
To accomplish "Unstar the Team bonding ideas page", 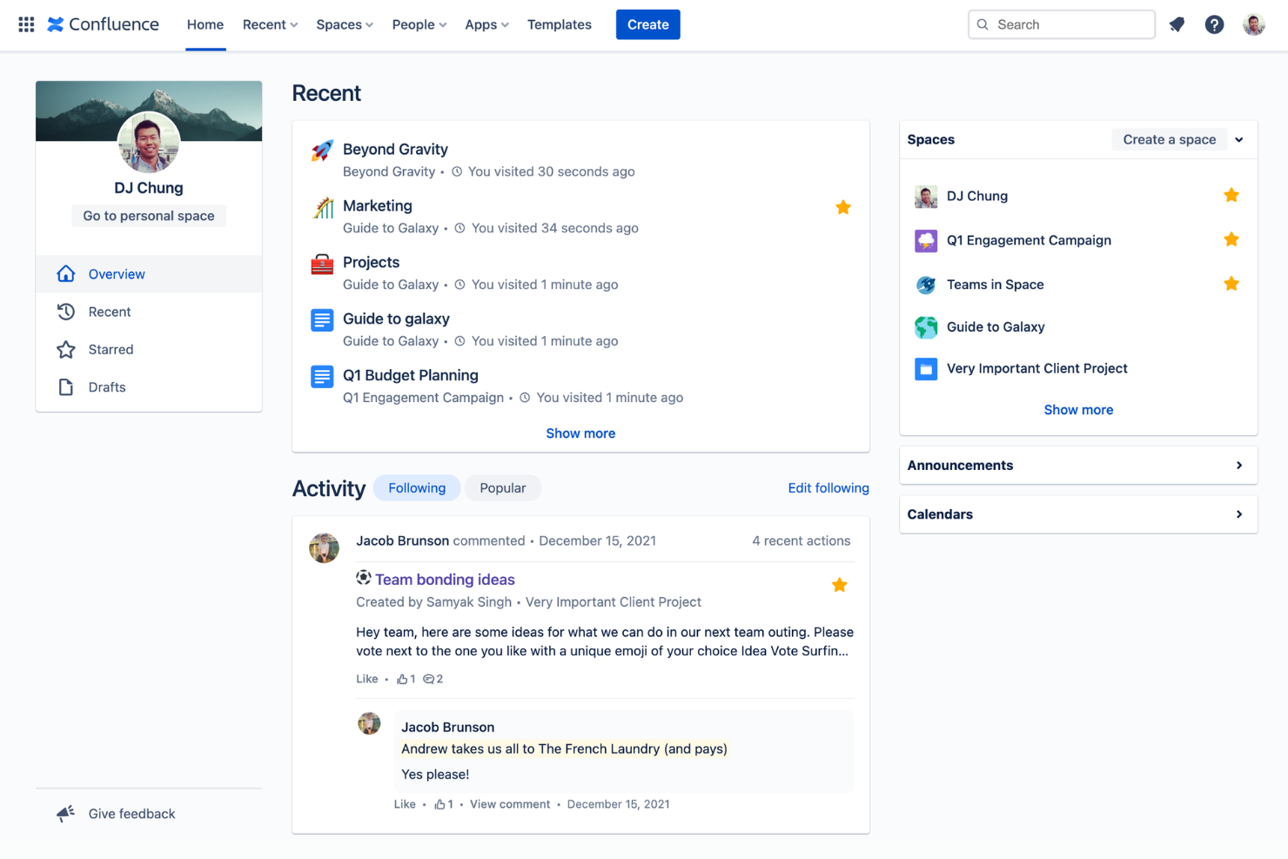I will (839, 584).
